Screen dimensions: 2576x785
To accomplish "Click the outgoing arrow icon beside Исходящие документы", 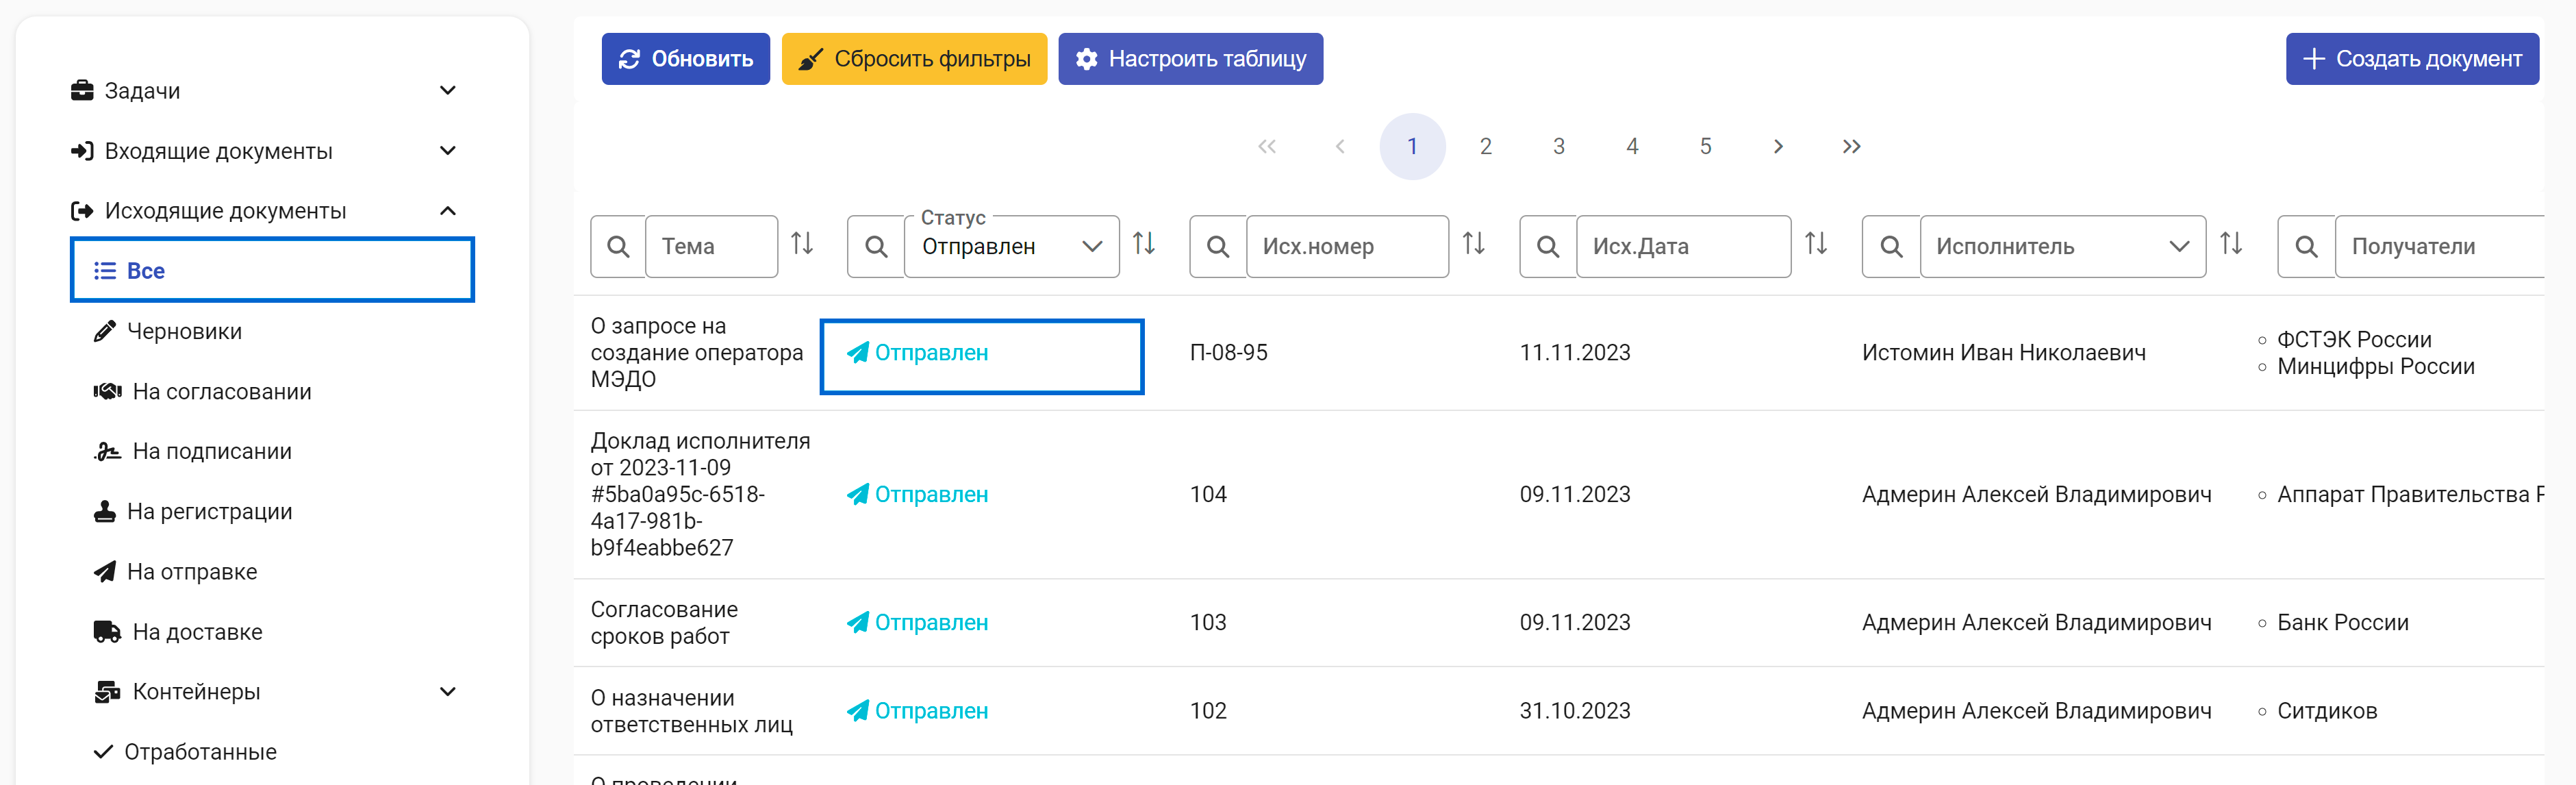I will 82,211.
